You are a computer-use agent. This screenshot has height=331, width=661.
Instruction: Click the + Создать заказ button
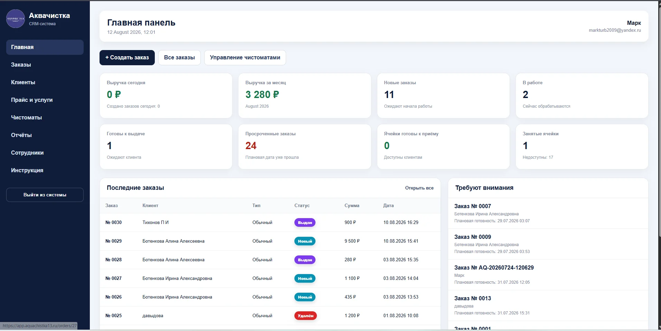click(x=127, y=58)
